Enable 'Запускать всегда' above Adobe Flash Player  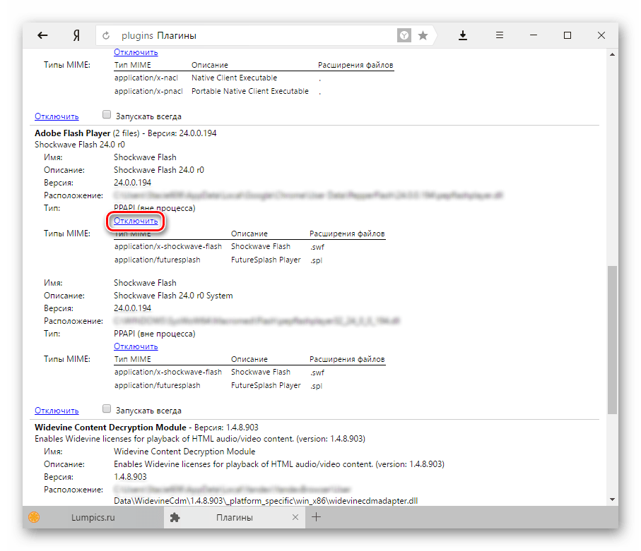(107, 116)
